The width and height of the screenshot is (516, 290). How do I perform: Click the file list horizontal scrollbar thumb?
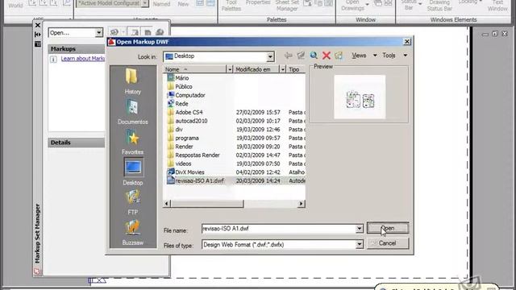point(207,204)
